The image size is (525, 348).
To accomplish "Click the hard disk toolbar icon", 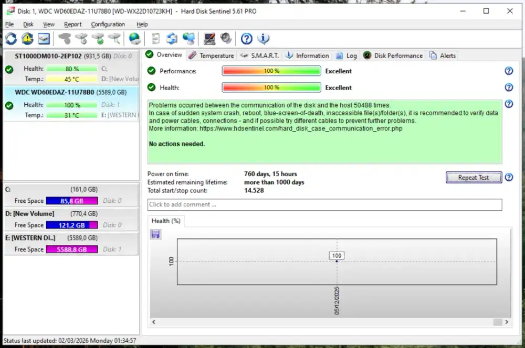I will point(44,38).
